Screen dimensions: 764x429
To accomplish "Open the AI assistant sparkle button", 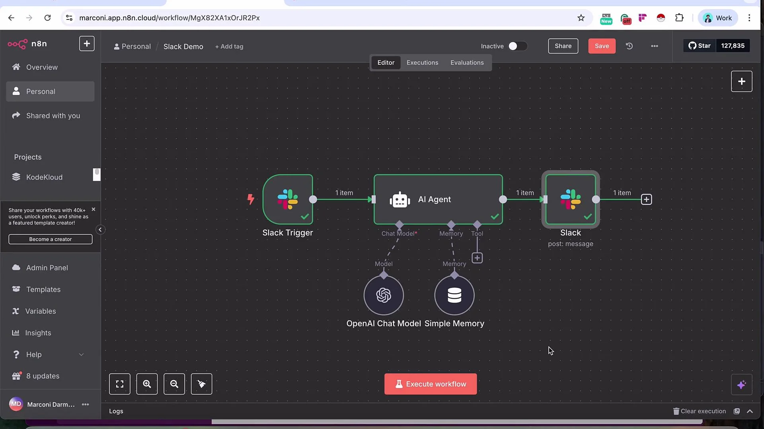I will point(742,385).
